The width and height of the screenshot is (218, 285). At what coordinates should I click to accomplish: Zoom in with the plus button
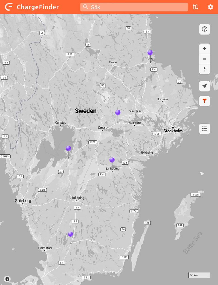(x=204, y=49)
